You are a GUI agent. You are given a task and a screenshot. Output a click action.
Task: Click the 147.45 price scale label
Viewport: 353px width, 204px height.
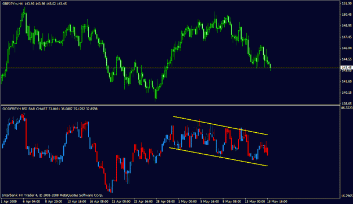pyautogui.click(x=347, y=37)
